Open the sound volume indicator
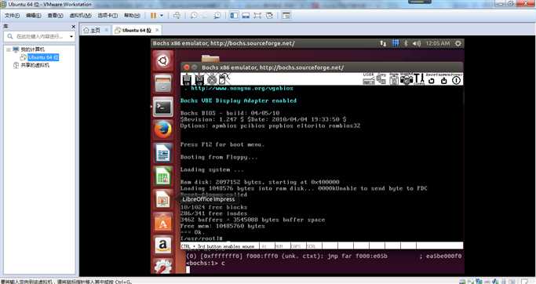Image resolution: width=536 pixels, height=284 pixels. pos(417,43)
